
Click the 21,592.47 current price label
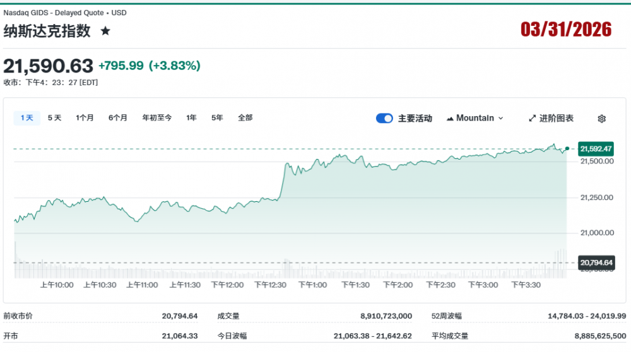point(596,149)
